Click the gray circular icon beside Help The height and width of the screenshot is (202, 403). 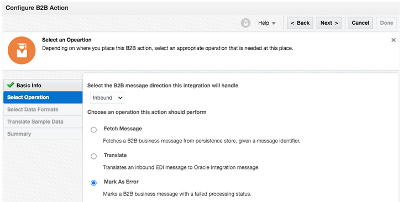tap(245, 23)
